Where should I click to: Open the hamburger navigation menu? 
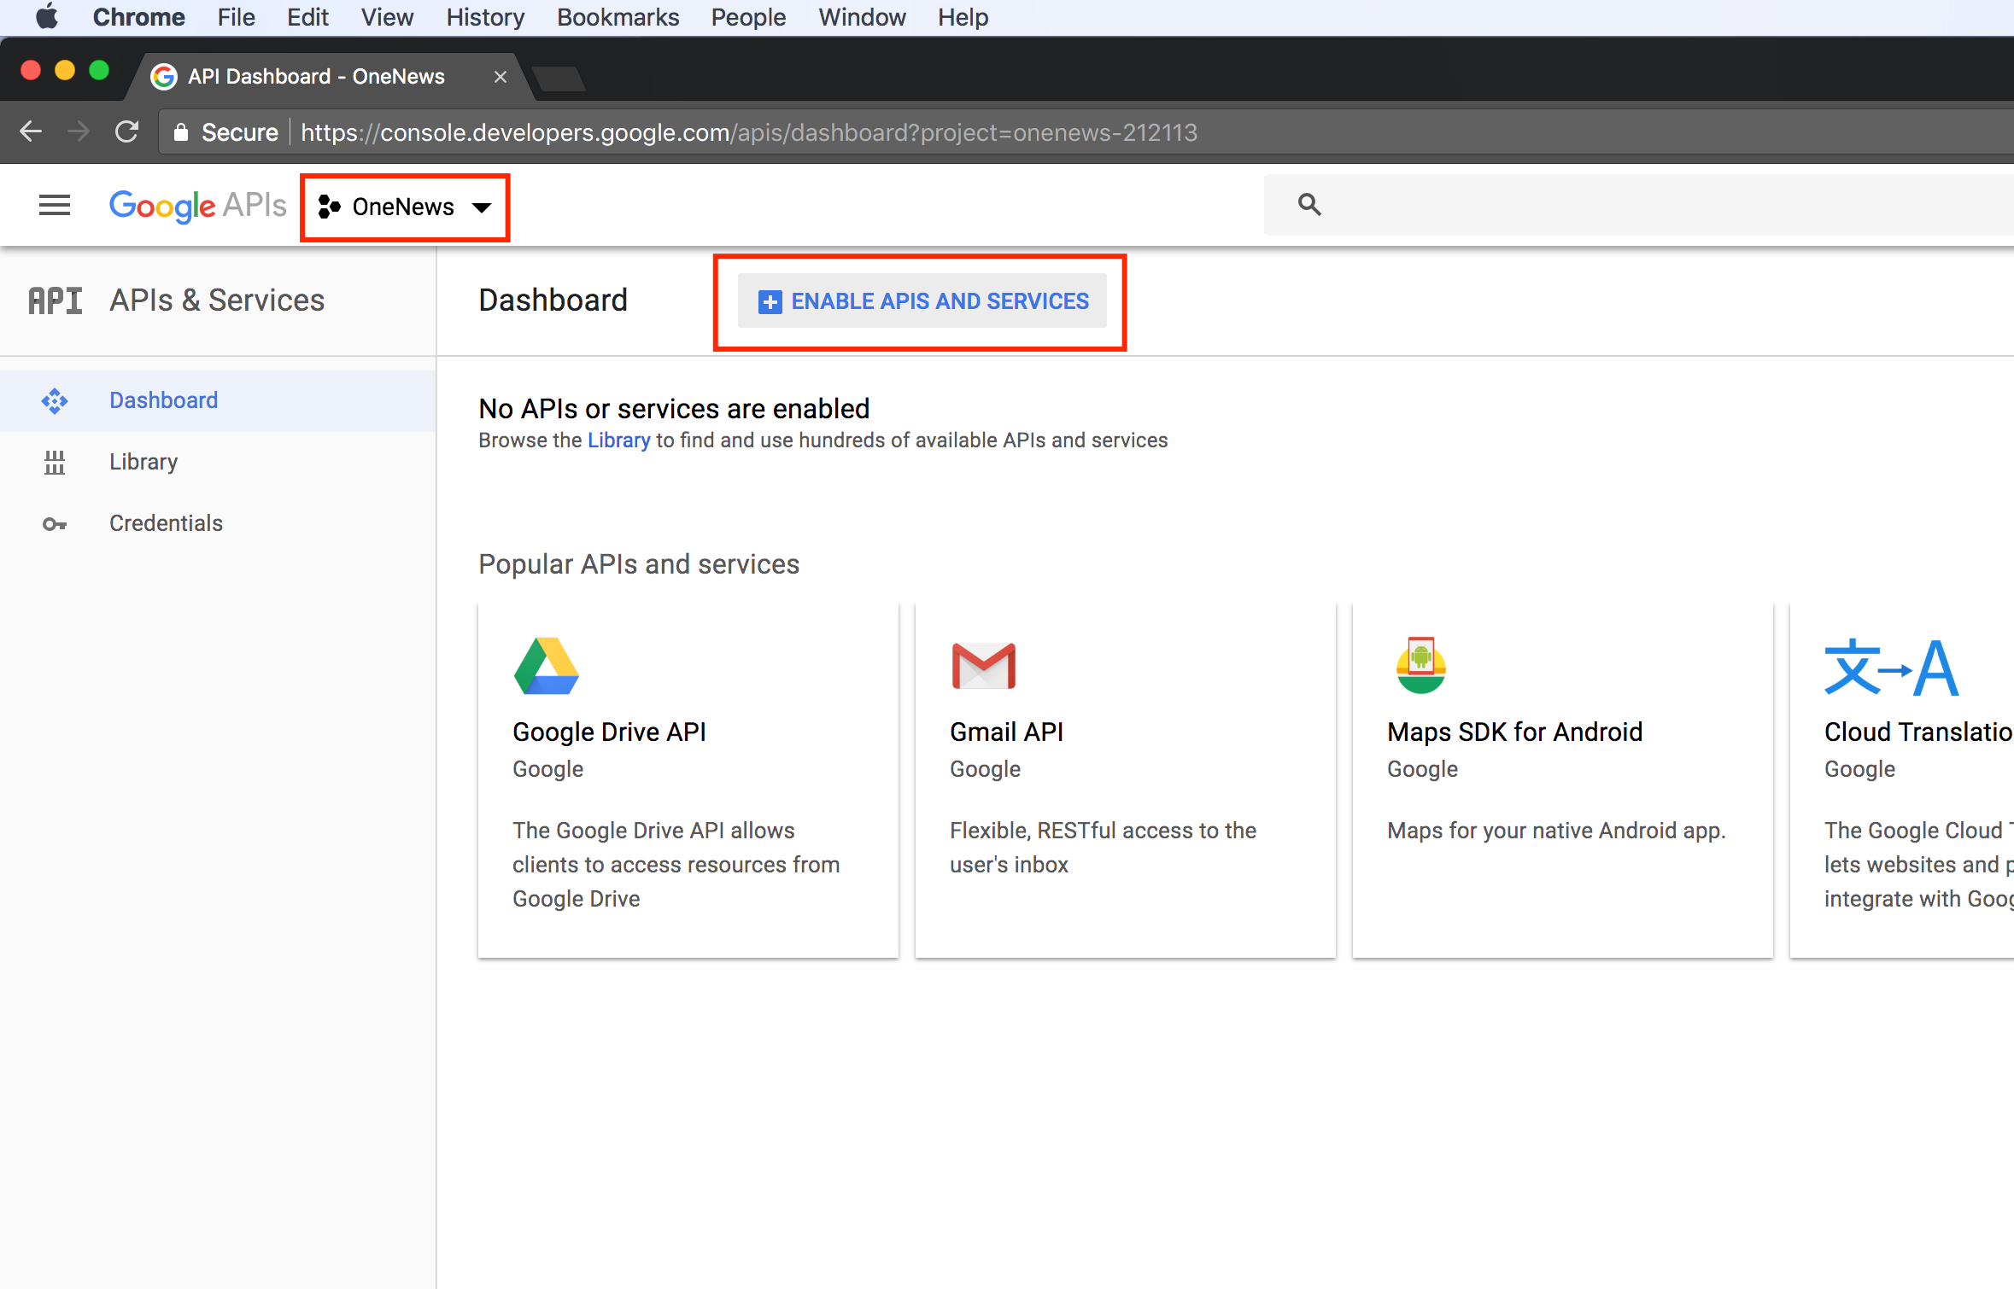pyautogui.click(x=55, y=205)
